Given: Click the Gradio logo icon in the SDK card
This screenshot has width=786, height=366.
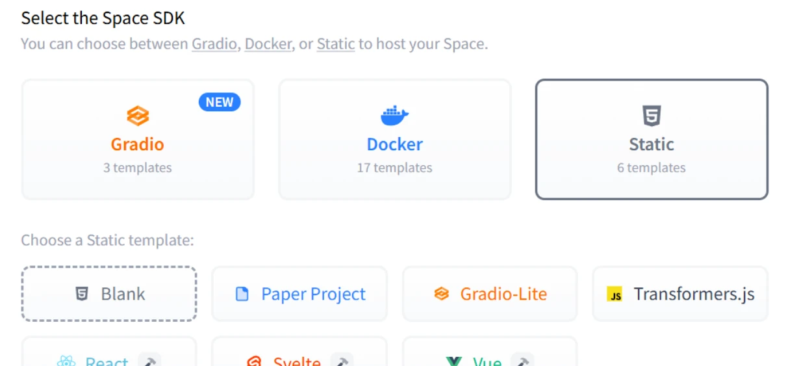Looking at the screenshot, I should (137, 116).
